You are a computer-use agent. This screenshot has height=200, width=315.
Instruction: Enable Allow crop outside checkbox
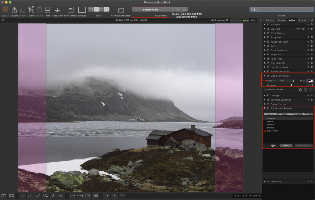click(x=265, y=90)
